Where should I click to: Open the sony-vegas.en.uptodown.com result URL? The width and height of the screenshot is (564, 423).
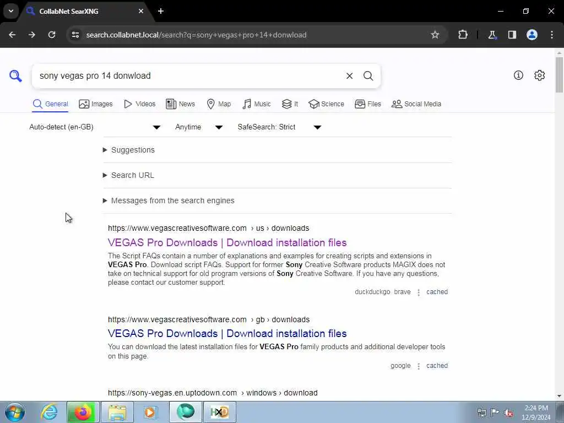point(213,393)
